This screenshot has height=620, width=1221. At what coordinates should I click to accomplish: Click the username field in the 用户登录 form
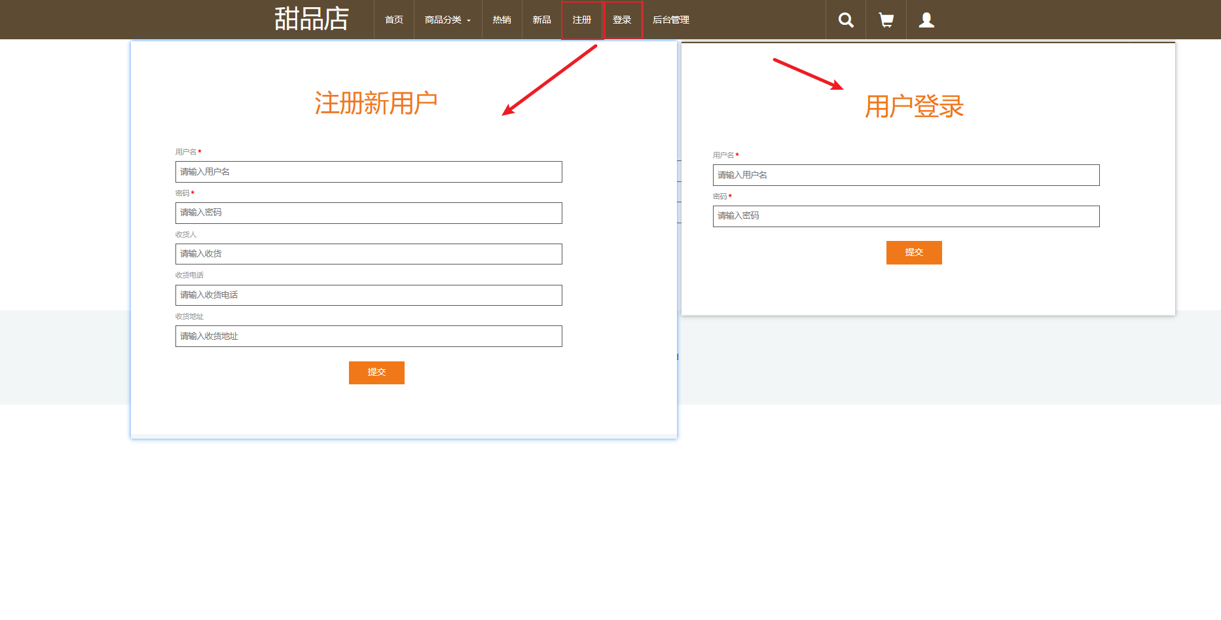[x=906, y=175]
